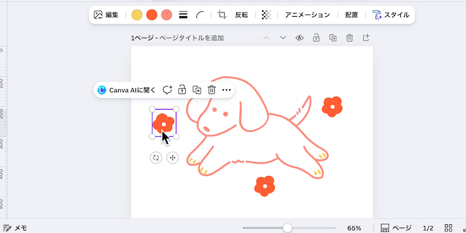Image resolution: width=466 pixels, height=233 pixels.
Task: Move page up with up chevron
Action: pyautogui.click(x=267, y=38)
